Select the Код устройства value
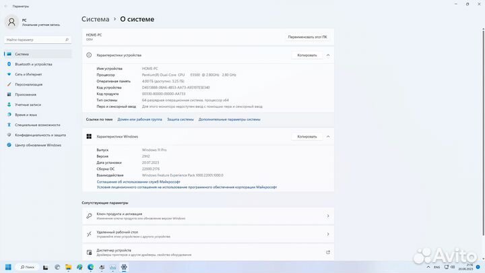The image size is (485, 273). [x=176, y=88]
